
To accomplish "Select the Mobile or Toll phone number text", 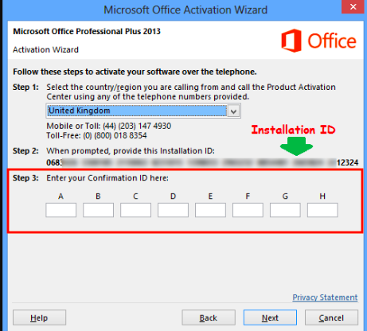I will click(x=109, y=126).
